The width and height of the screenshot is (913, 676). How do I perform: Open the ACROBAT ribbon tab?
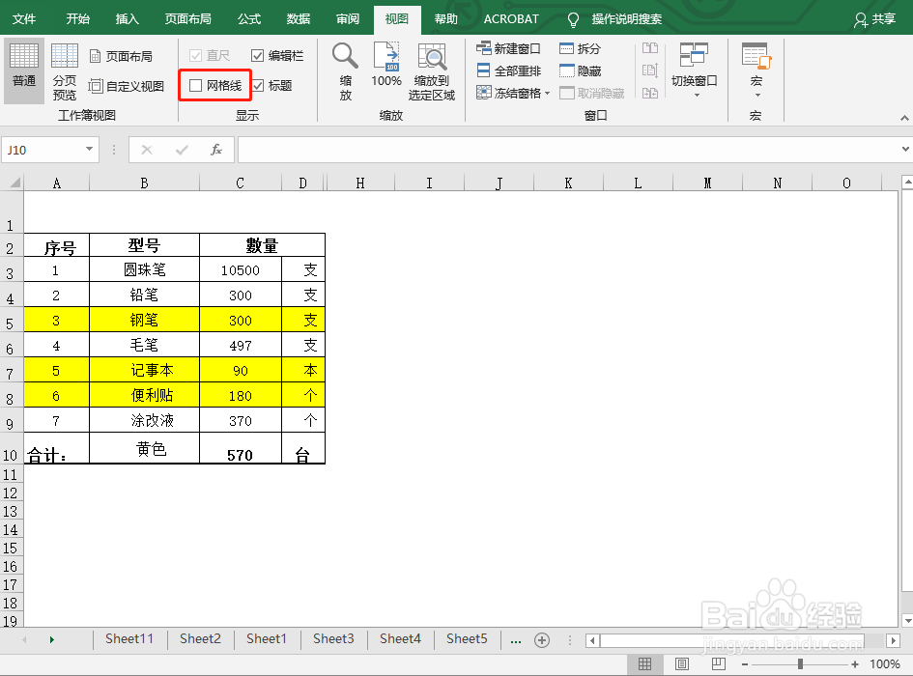(x=510, y=18)
